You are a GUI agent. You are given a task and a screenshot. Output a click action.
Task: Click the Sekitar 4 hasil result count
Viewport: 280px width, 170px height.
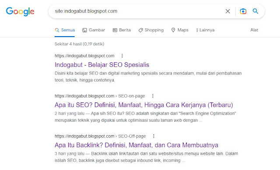coord(79,44)
